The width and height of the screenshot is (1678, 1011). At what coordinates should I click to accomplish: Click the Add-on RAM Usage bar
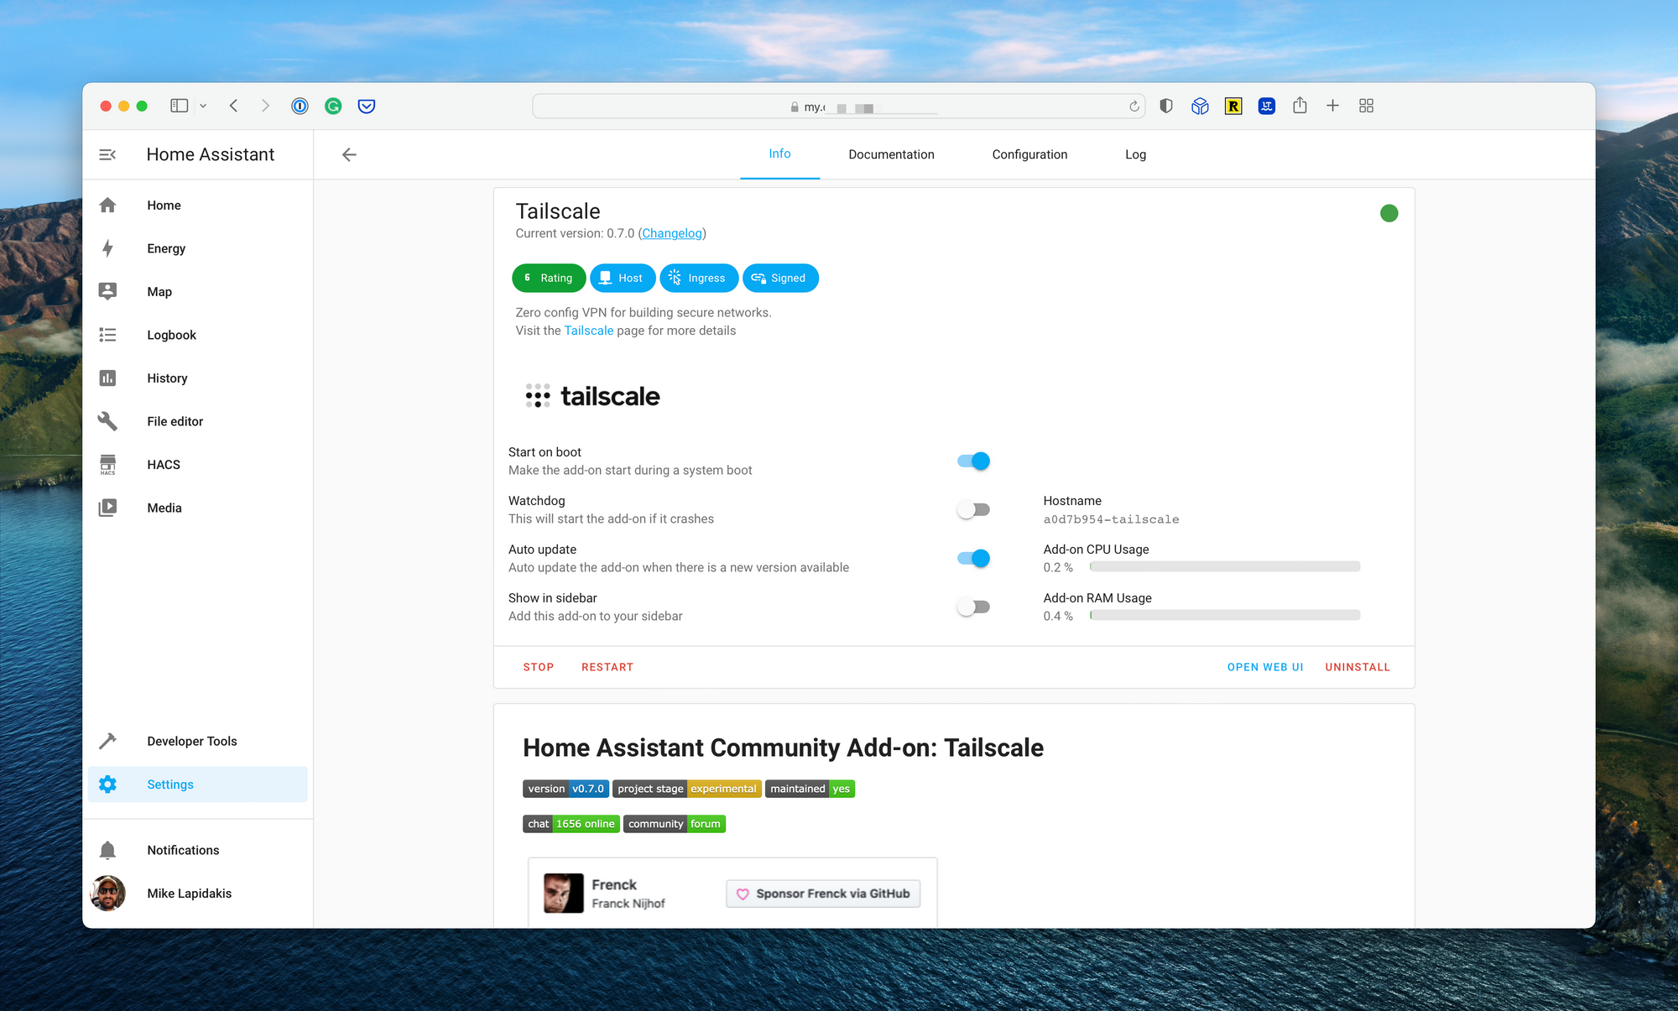(x=1225, y=616)
